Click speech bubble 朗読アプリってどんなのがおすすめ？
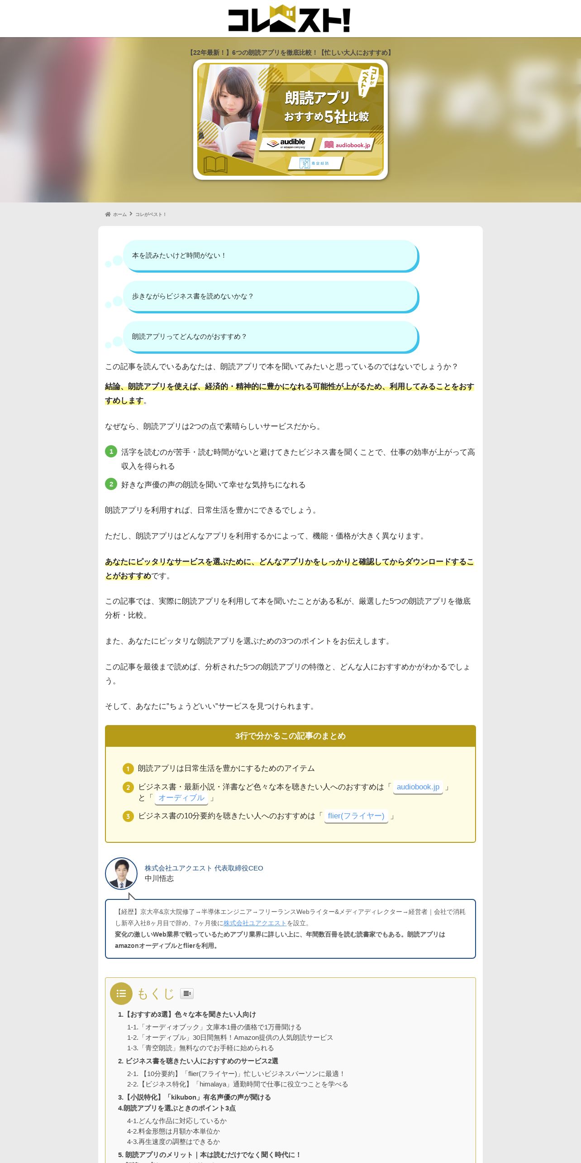This screenshot has width=581, height=1163. point(271,337)
